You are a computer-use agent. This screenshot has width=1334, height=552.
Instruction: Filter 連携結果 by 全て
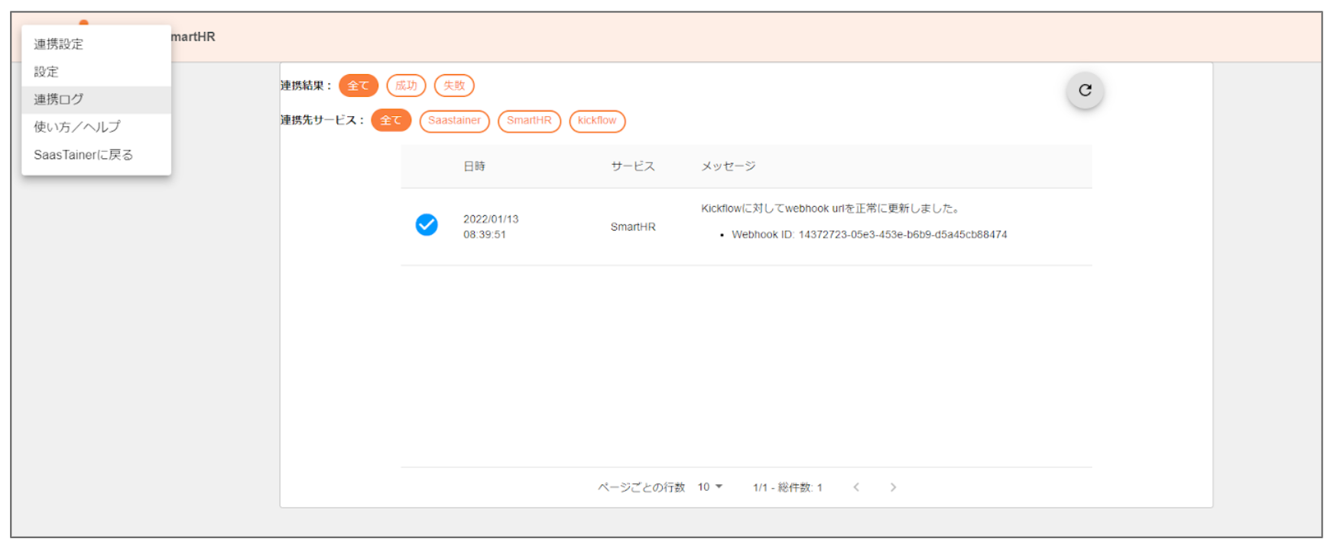pyautogui.click(x=359, y=86)
